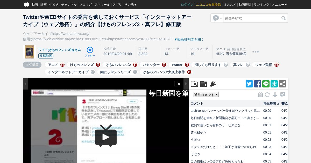
Task: Open アプリ in top navigation
Action: 117,5
